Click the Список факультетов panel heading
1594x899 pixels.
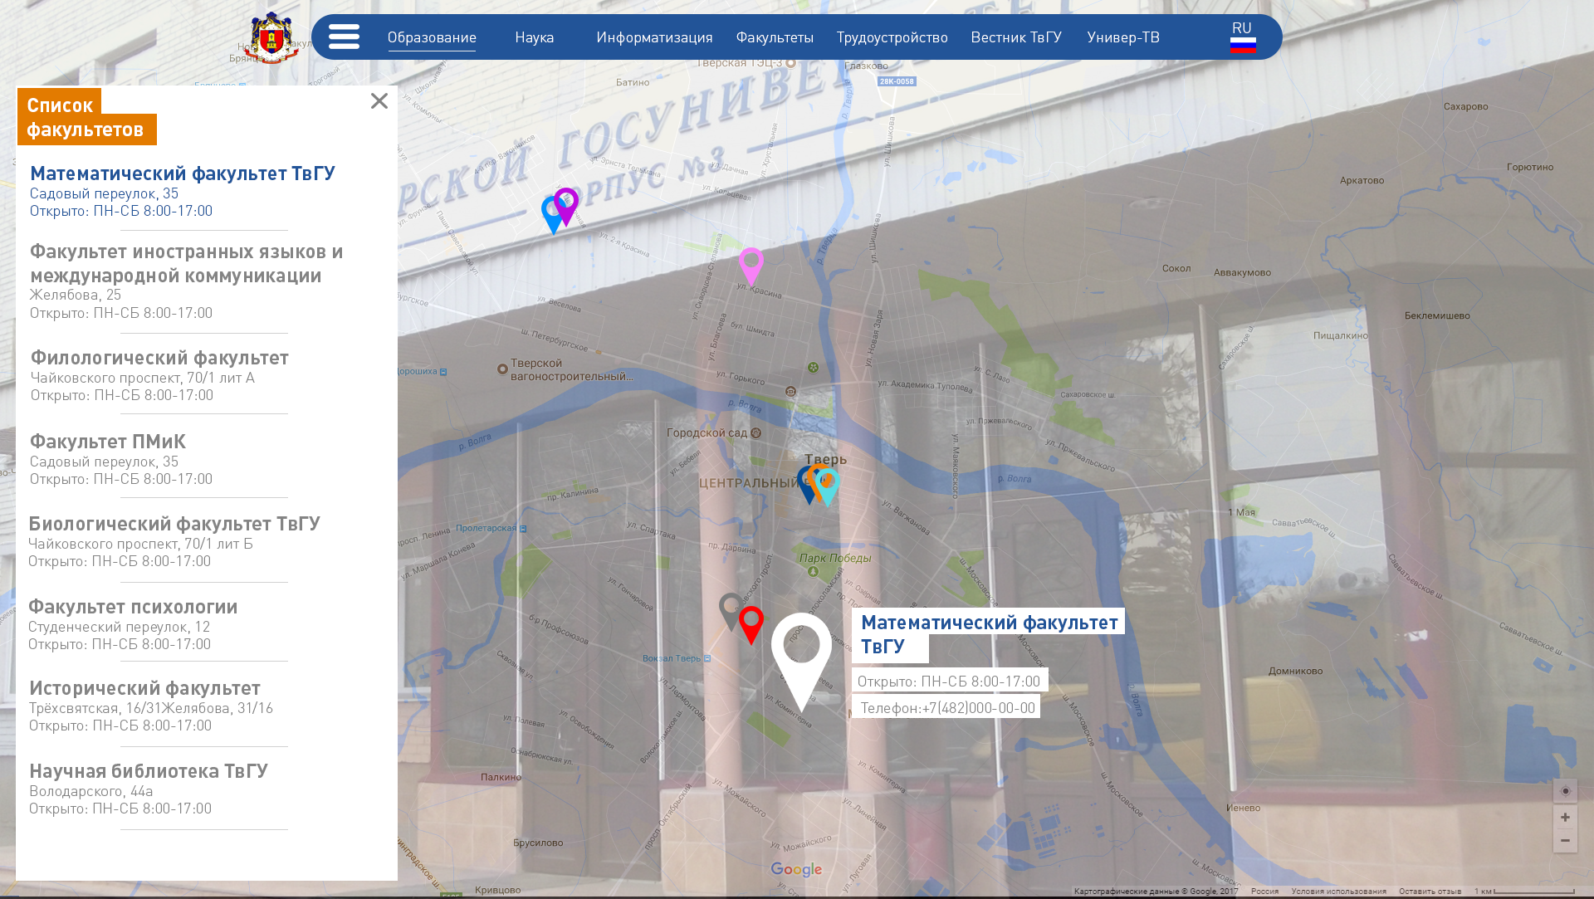pyautogui.click(x=86, y=117)
